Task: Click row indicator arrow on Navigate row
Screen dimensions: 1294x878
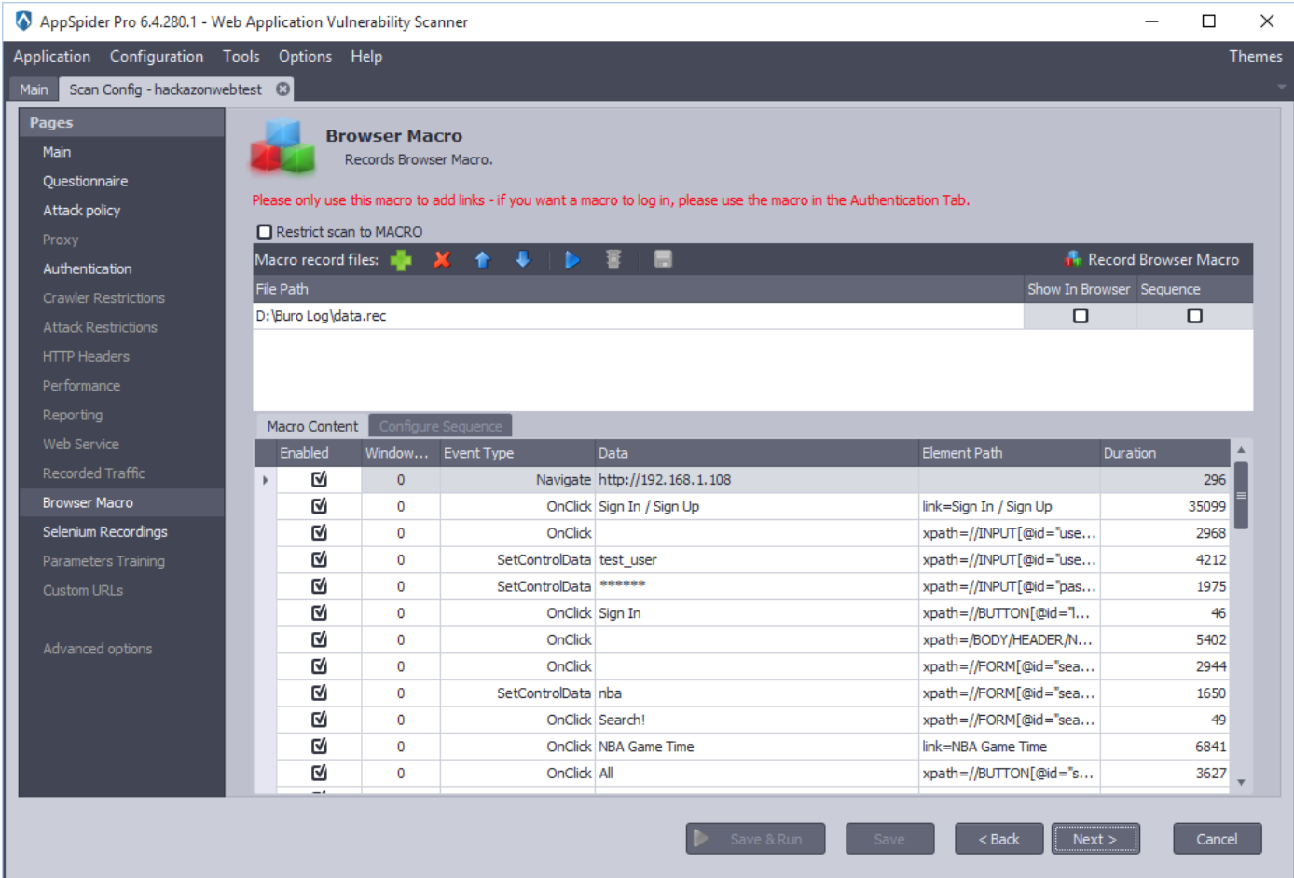Action: point(266,480)
